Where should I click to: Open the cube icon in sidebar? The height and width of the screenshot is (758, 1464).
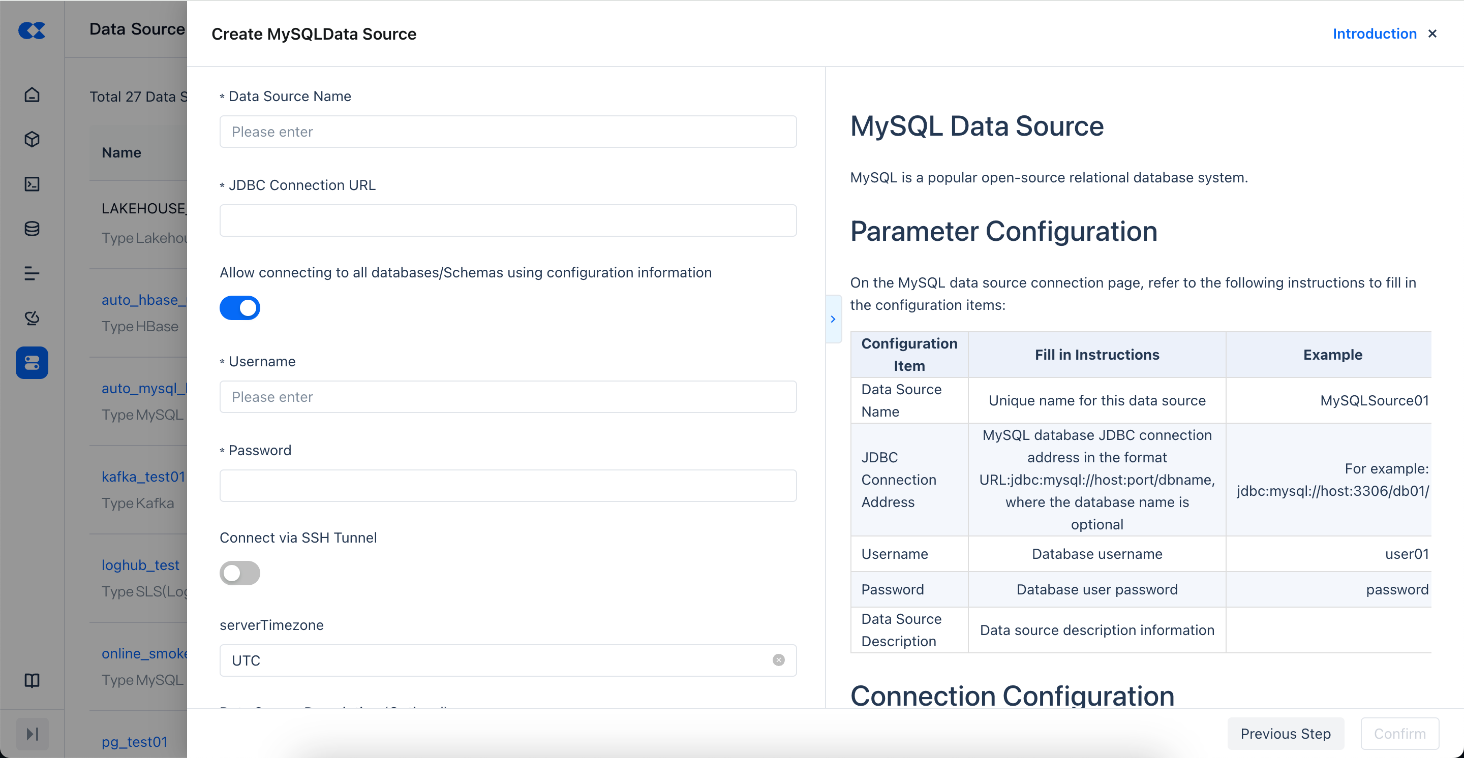coord(32,139)
